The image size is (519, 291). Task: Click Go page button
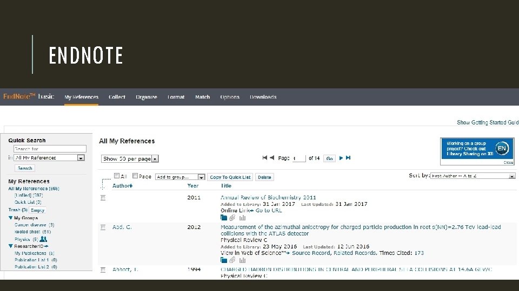tap(329, 158)
